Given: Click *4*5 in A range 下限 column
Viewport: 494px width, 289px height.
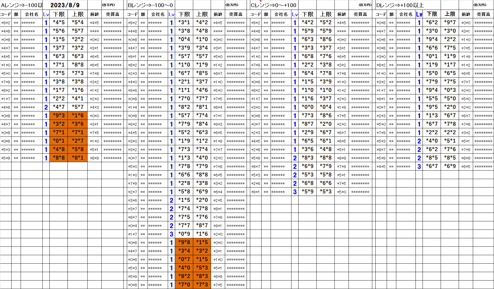Looking at the screenshot, I should [x=59, y=23].
